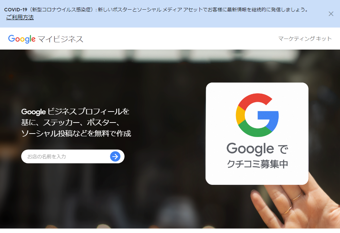Select the 'Google で' text on sticker

click(257, 149)
